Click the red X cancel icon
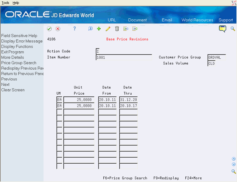This screenshot has height=182, width=237. coord(58,29)
